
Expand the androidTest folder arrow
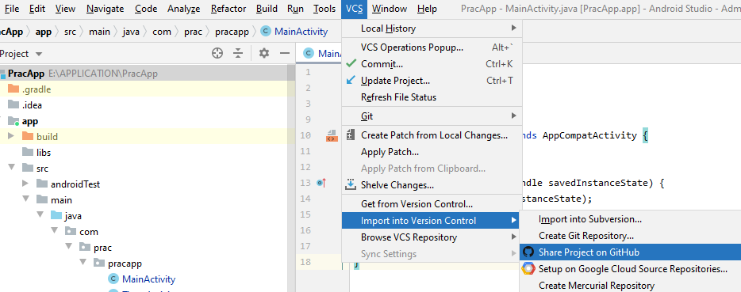25,184
